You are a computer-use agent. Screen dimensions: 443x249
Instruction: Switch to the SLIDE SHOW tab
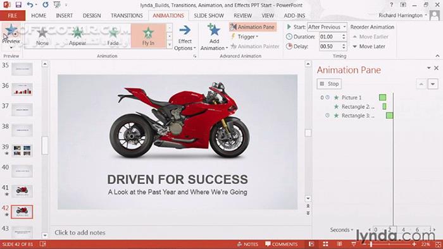tap(209, 16)
